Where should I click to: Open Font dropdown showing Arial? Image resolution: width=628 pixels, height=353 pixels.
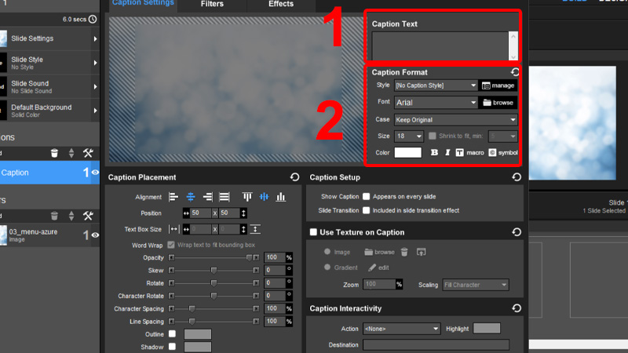click(436, 103)
